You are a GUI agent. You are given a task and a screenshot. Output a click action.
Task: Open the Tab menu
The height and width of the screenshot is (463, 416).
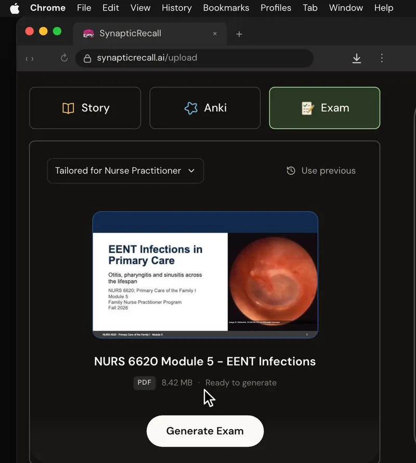tap(310, 8)
